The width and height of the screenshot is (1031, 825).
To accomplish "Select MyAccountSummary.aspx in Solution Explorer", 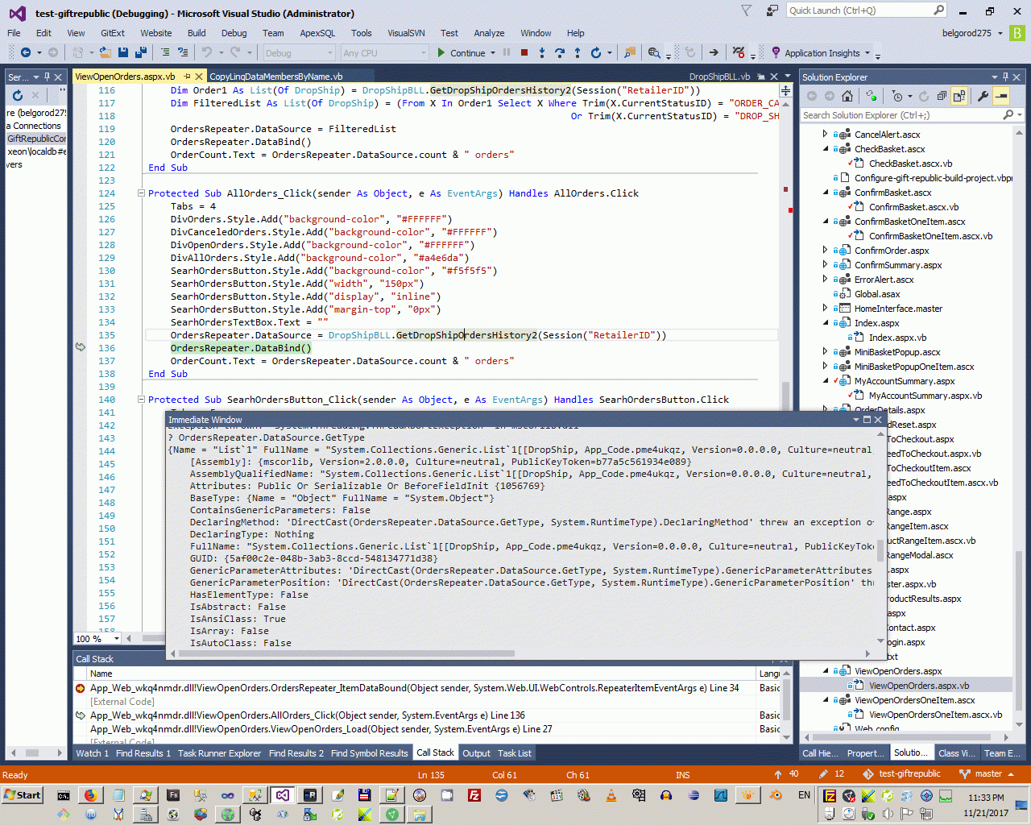I will (x=904, y=381).
